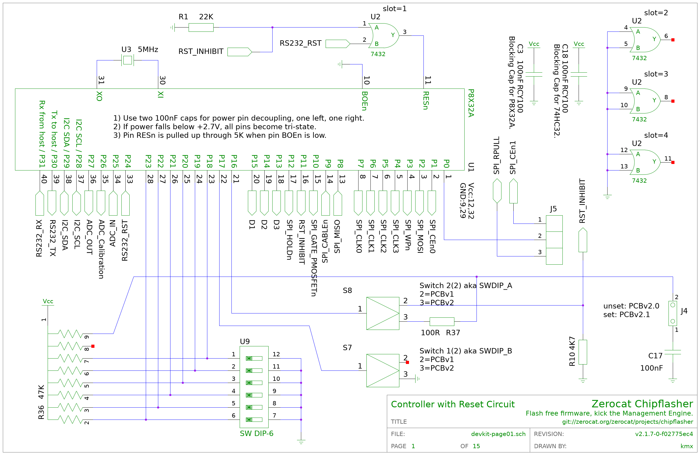700x455 pixels.
Task: Select the R10 4K7 resistor
Action: pos(583,352)
